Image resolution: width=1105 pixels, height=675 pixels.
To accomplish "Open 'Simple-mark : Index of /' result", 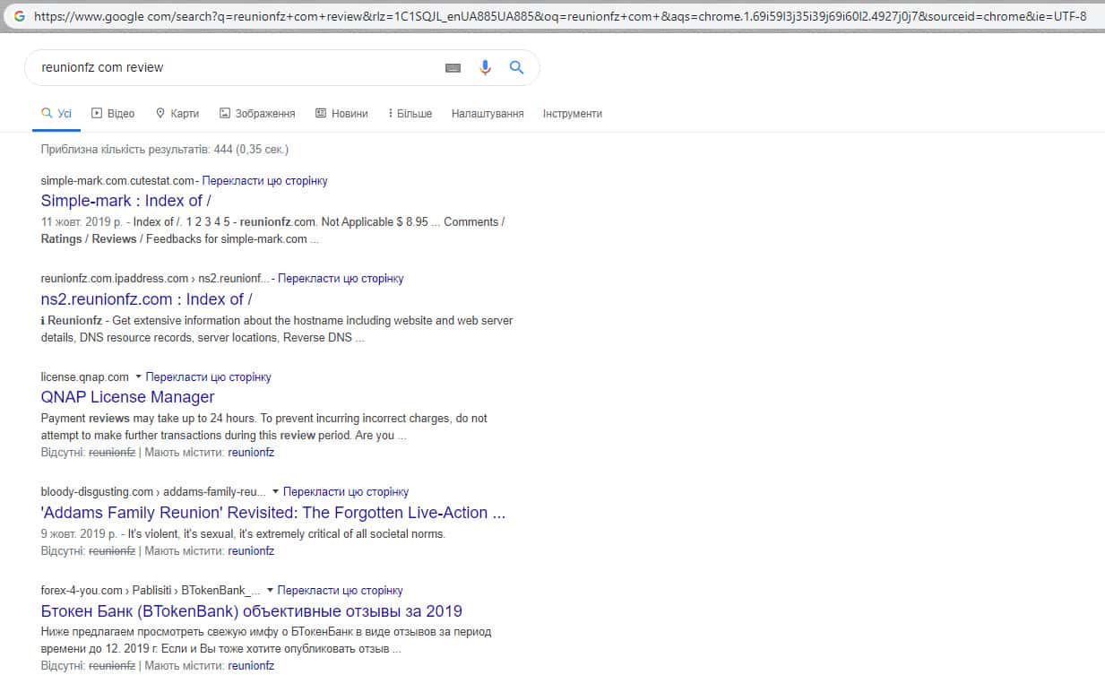I will pyautogui.click(x=126, y=201).
